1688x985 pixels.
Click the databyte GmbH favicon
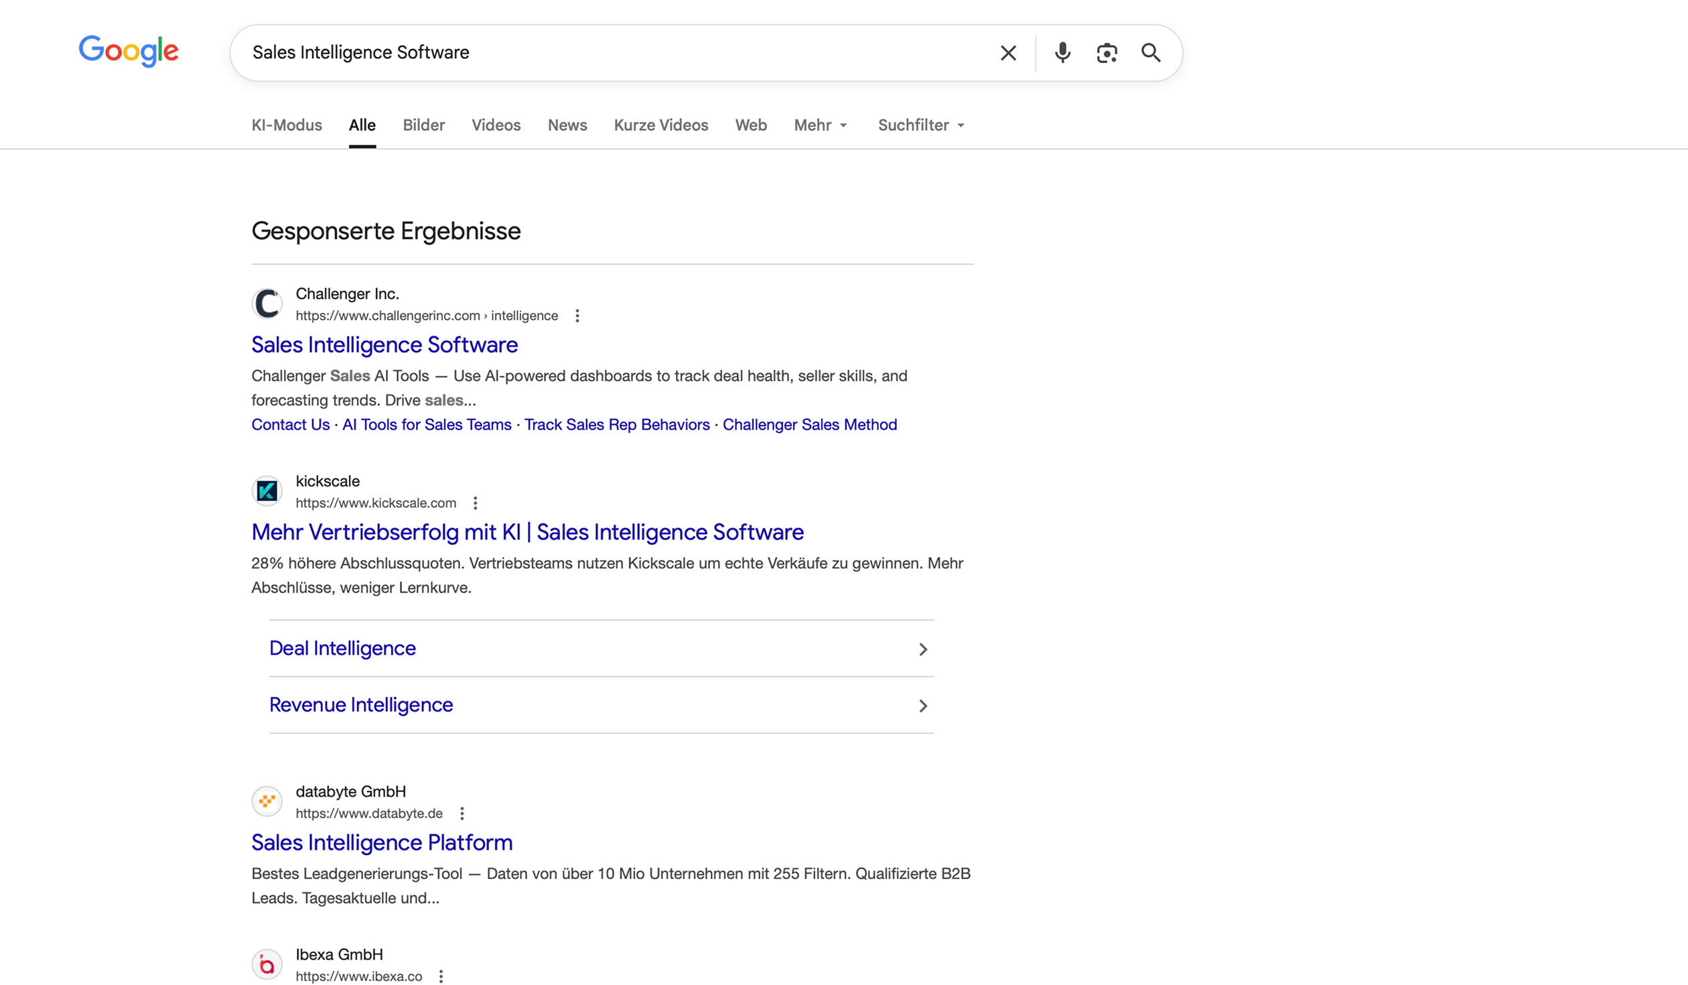click(x=267, y=801)
